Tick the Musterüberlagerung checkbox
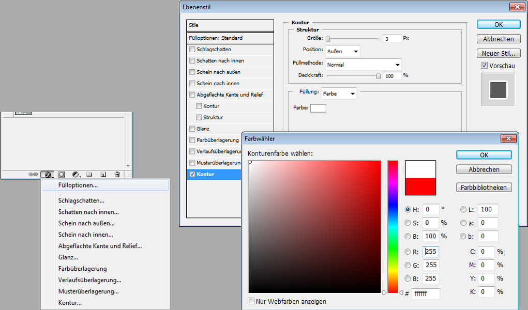Screen dimensions: 528x310 click(x=192, y=163)
